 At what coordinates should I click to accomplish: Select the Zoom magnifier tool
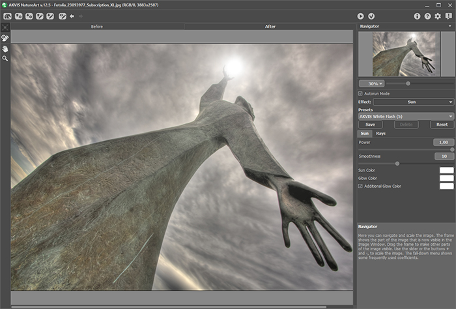tap(5, 58)
